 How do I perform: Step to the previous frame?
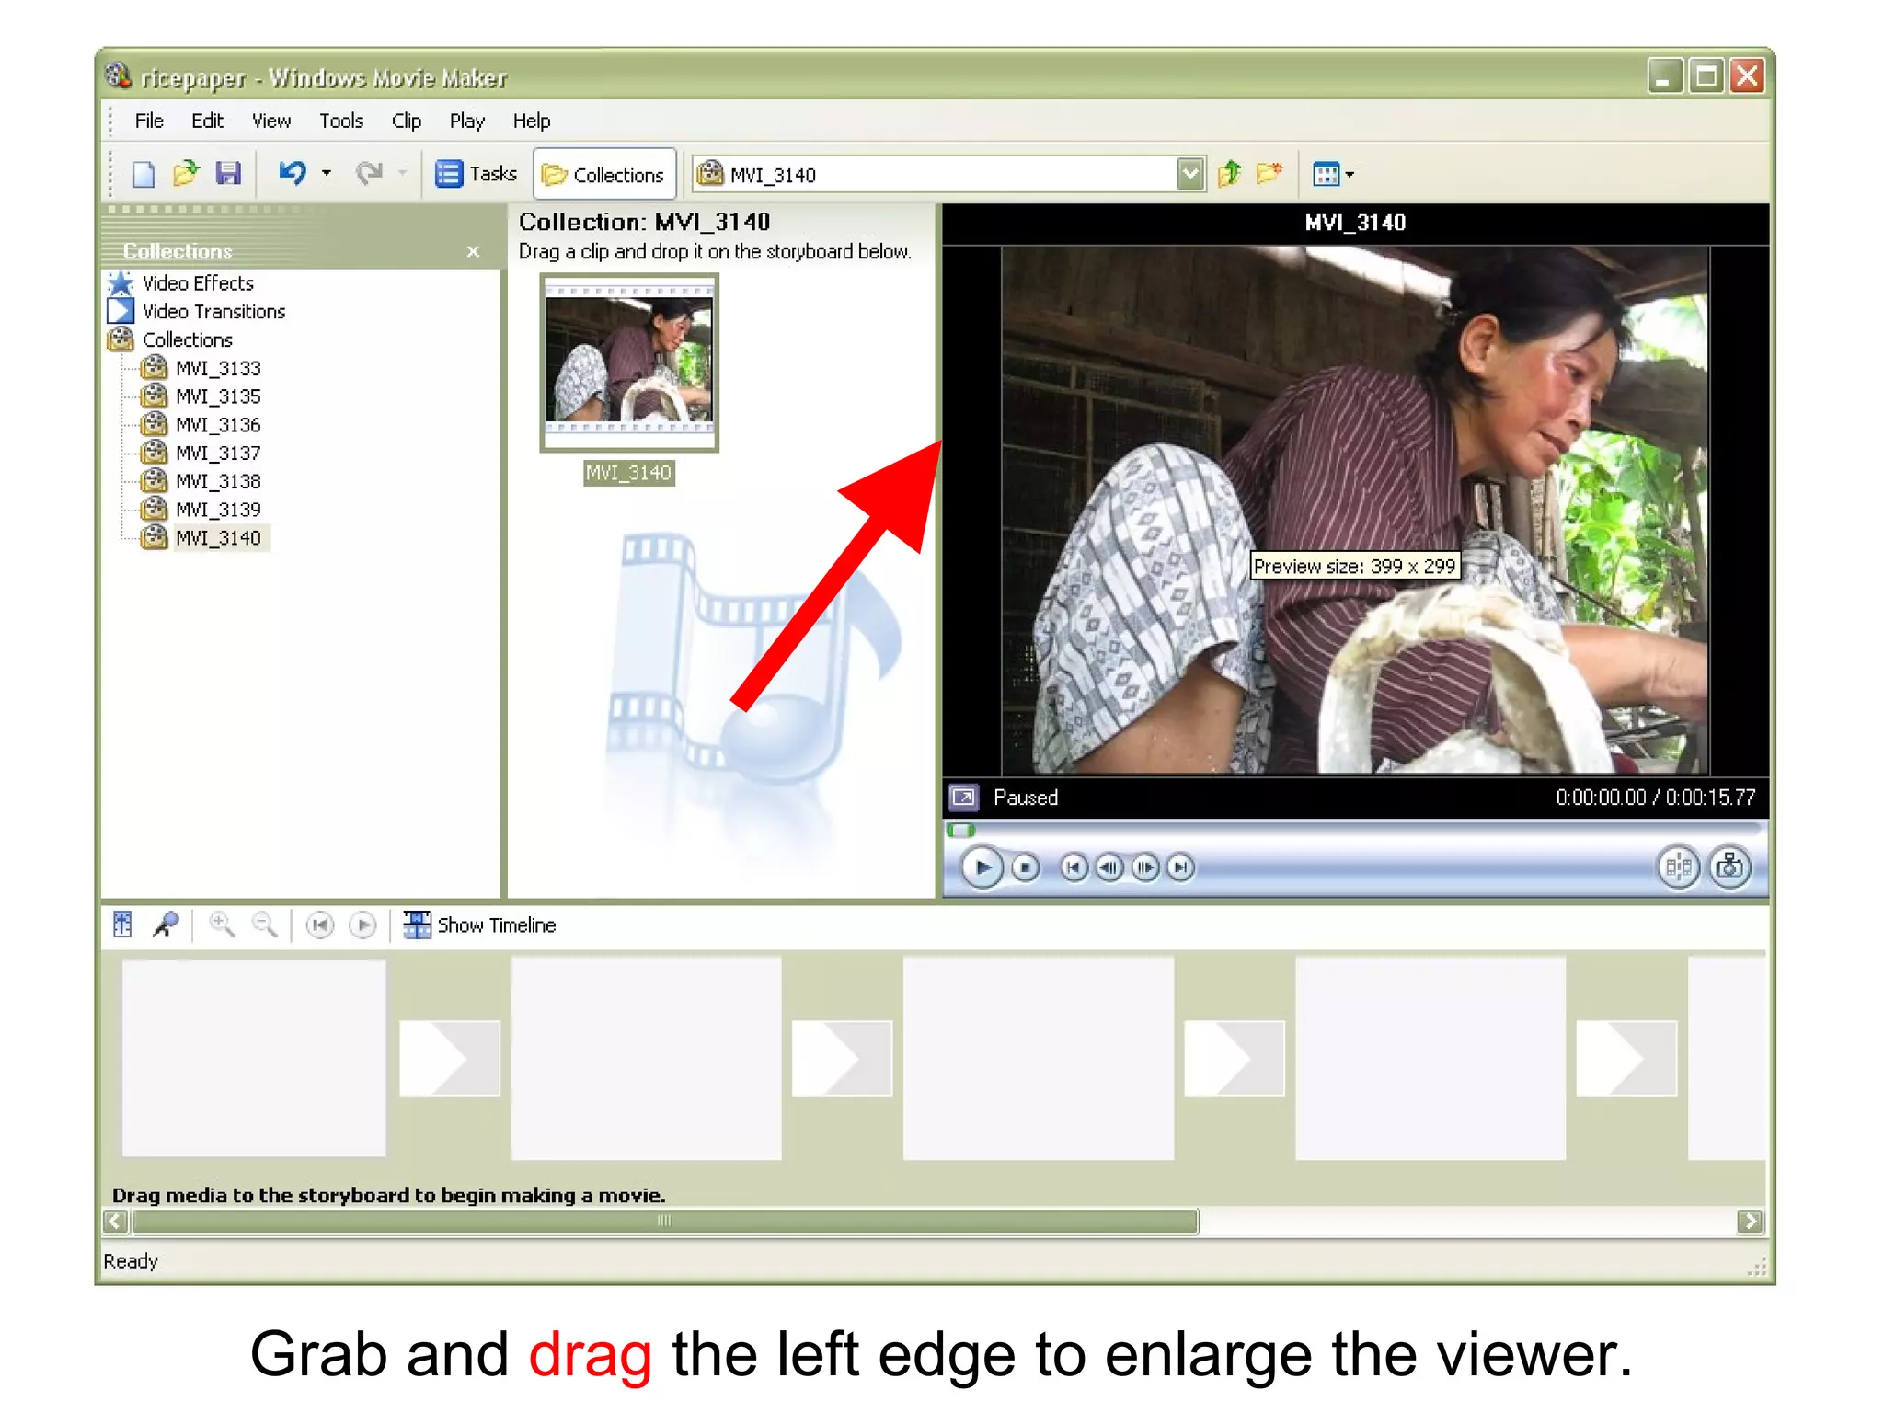[x=1109, y=867]
